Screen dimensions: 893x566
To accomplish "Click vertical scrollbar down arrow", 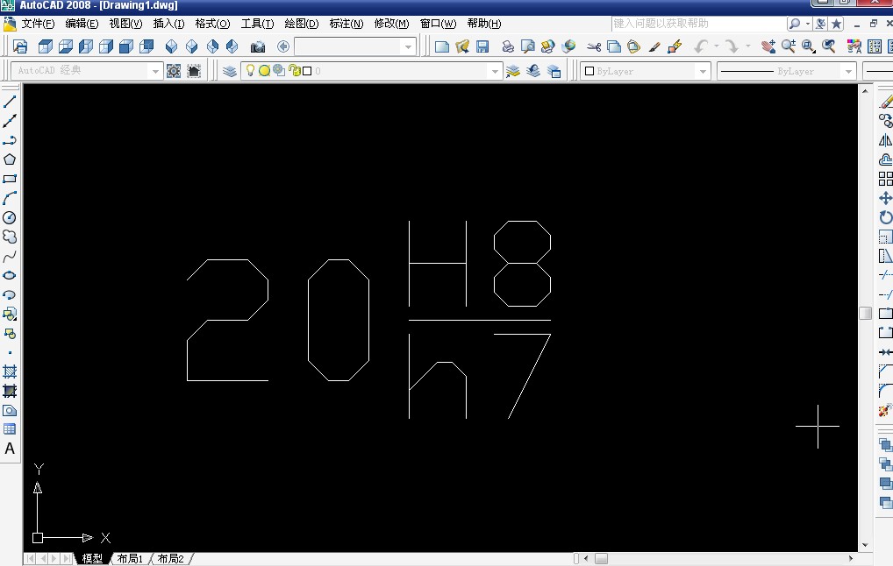I will (x=865, y=545).
